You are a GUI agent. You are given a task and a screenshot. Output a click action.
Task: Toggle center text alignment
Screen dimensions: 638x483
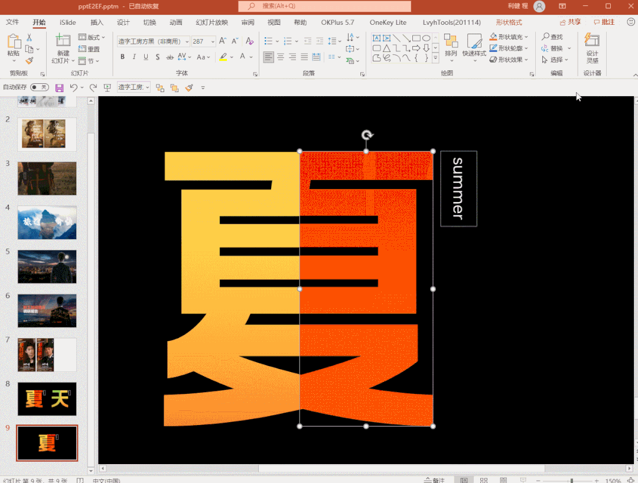click(x=281, y=57)
